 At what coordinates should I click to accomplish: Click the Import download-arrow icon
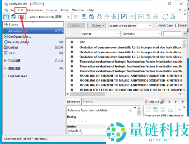click(x=99, y=17)
